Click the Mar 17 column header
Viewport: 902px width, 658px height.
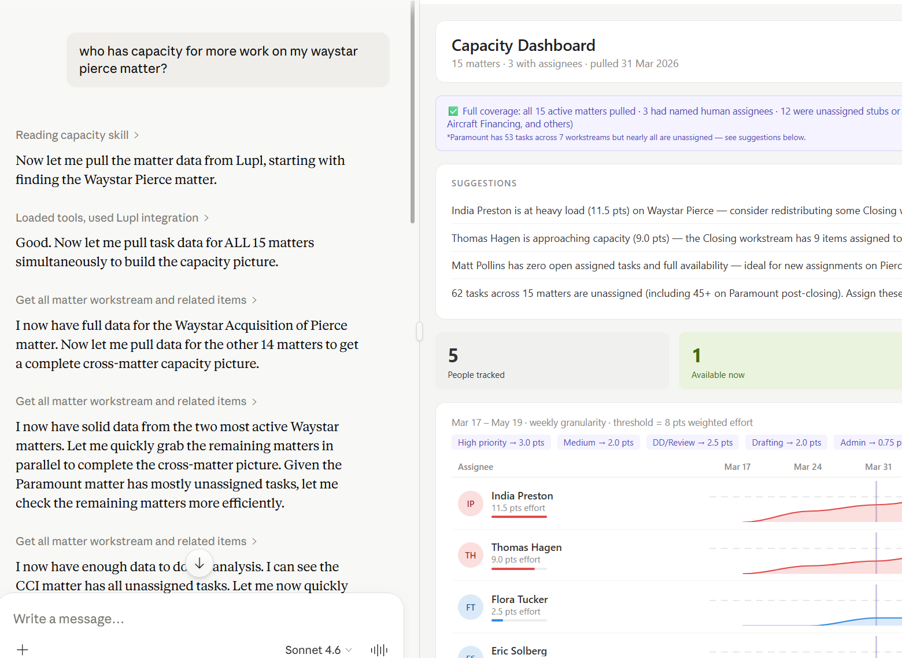pos(737,466)
